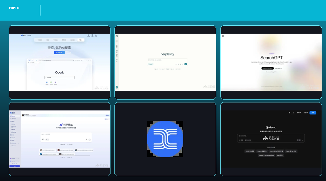Screen dimensions: 326x181
Task: Click the teal account avatar in perplexity sidebar
Action: coord(117,87)
